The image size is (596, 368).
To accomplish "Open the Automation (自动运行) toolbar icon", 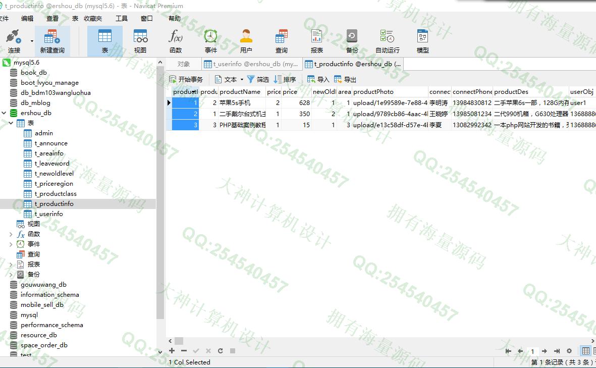I will [387, 41].
